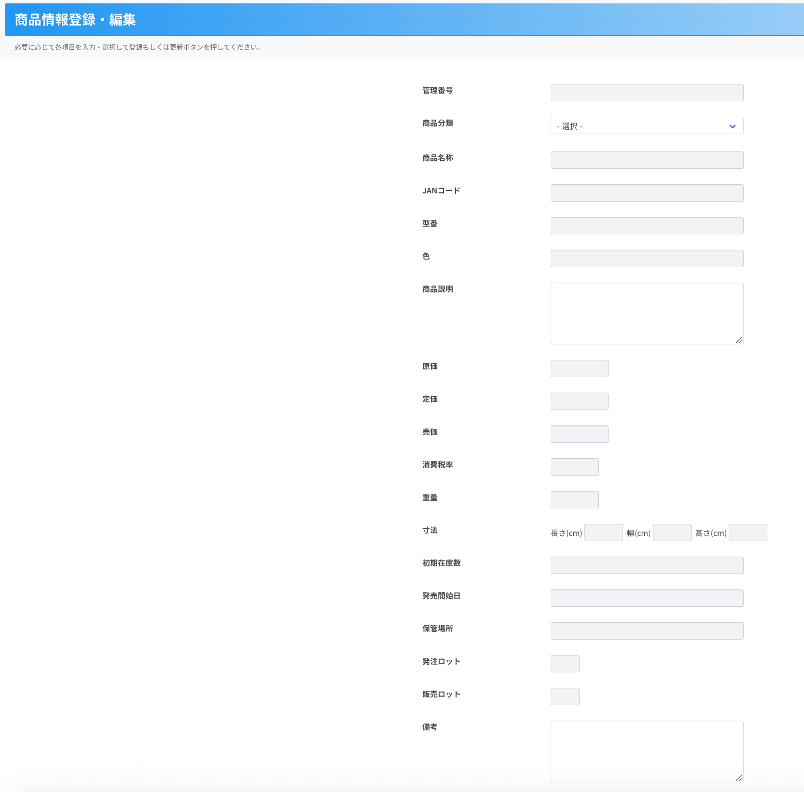Focus the 幅(cm) dimension field
Viewport: 804px width, 792px height.
point(672,533)
